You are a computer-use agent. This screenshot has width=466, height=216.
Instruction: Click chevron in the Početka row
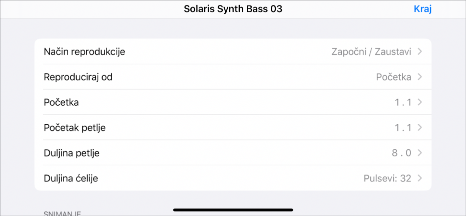tap(419, 102)
